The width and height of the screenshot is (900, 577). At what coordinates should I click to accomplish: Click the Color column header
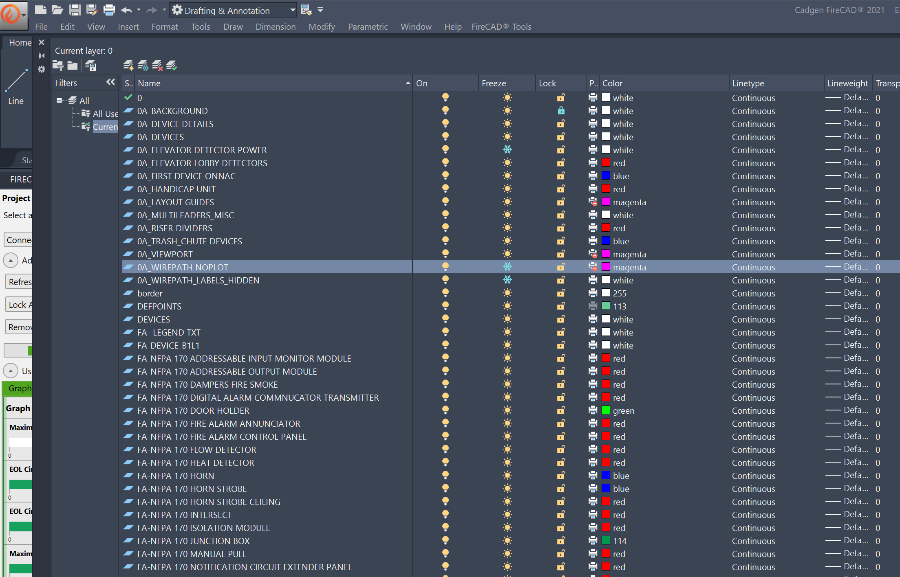664,83
